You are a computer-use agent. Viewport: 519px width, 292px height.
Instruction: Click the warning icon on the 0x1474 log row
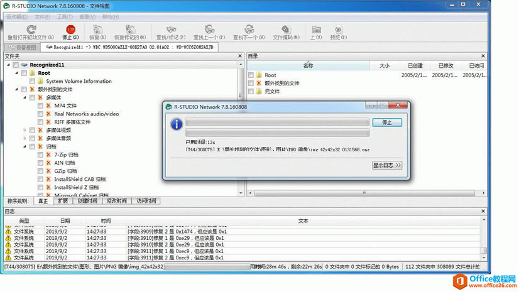[x=8, y=232]
